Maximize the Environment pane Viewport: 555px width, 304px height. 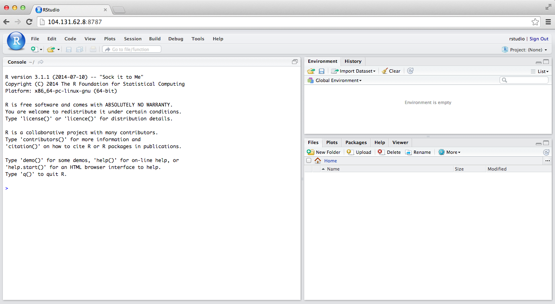pyautogui.click(x=546, y=62)
